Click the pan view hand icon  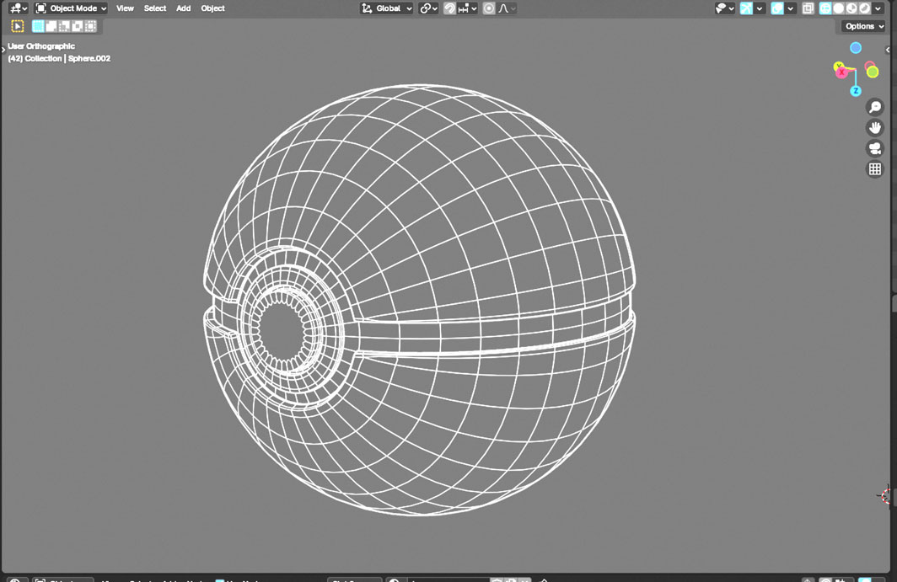pyautogui.click(x=875, y=127)
